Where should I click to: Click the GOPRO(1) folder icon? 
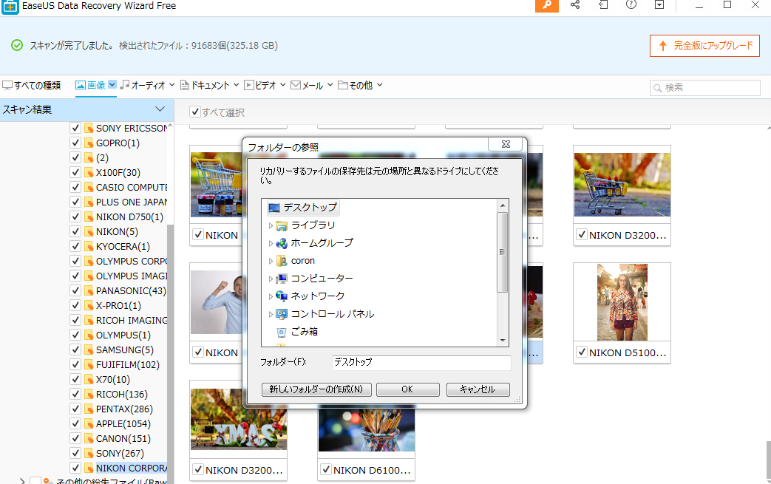click(x=89, y=143)
